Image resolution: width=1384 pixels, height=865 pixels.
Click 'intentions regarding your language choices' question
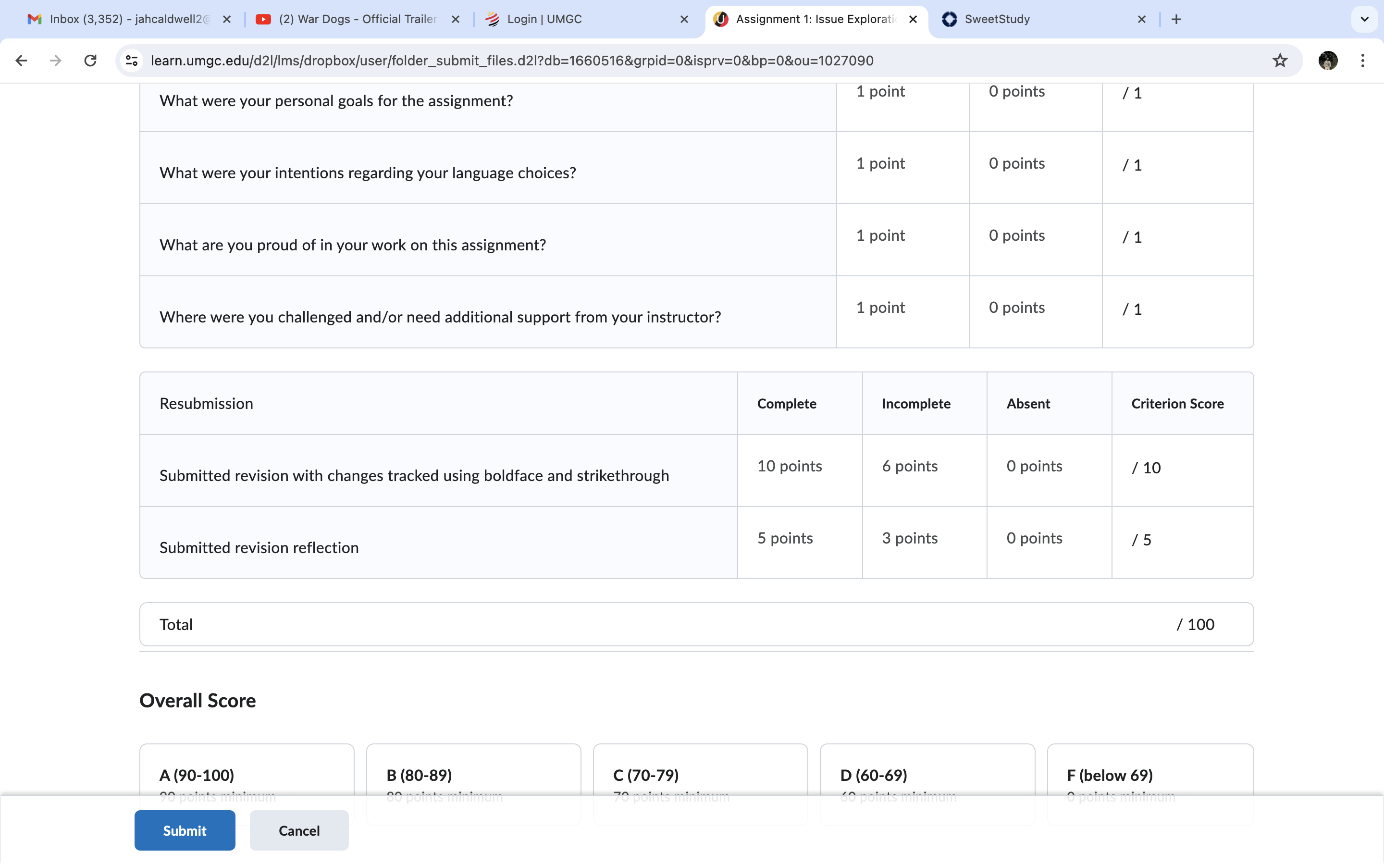(x=367, y=173)
